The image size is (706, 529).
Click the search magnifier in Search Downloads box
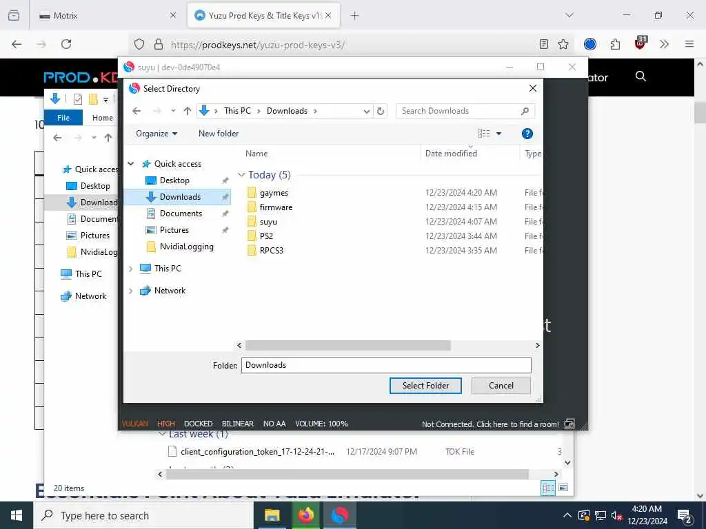click(x=525, y=111)
